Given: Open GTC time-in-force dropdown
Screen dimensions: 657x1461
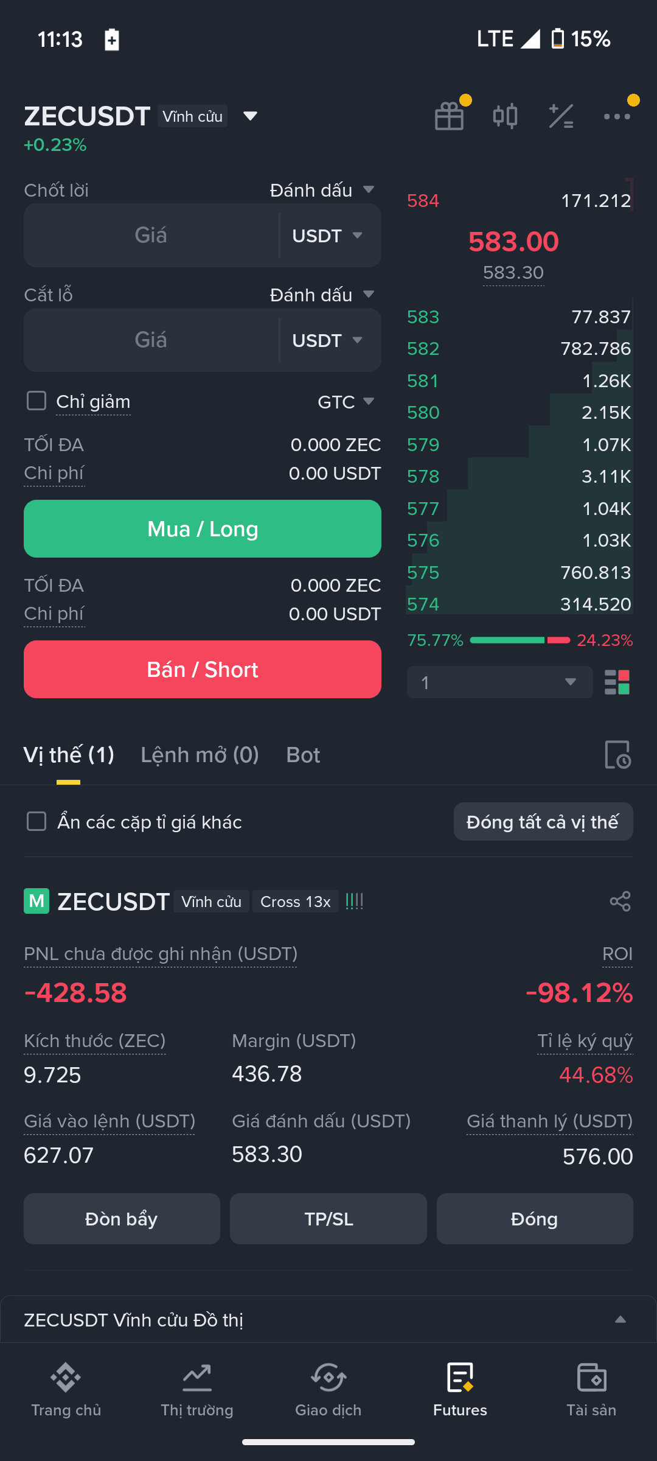Looking at the screenshot, I should tap(346, 402).
